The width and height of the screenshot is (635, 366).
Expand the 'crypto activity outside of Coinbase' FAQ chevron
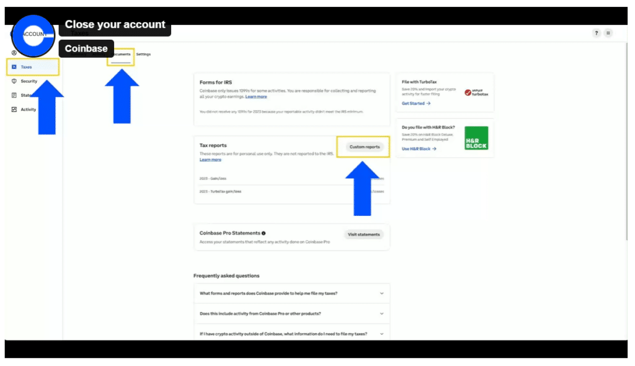point(381,334)
